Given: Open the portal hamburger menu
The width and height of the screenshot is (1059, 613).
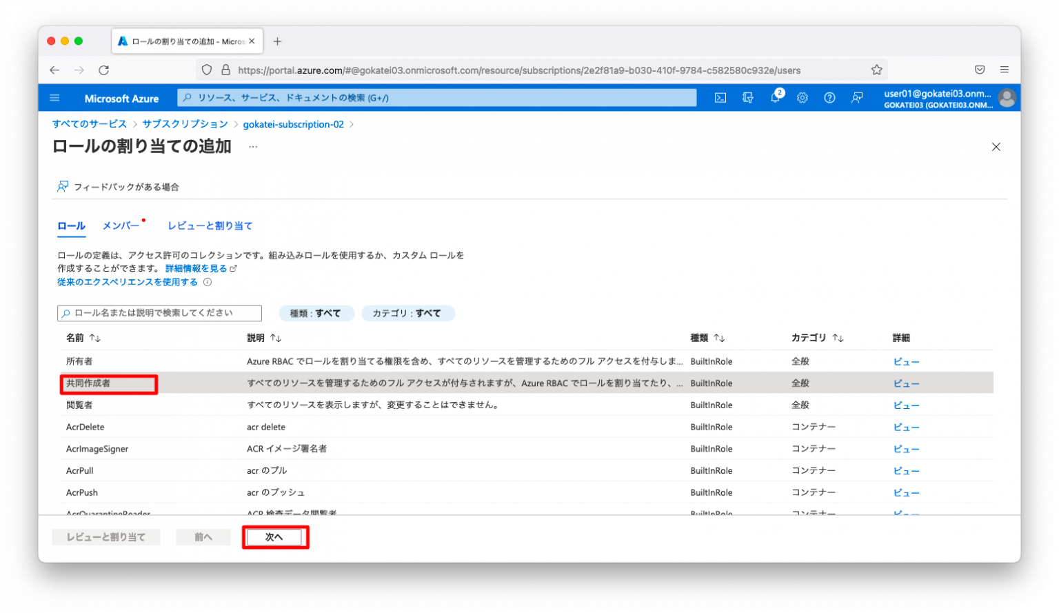Looking at the screenshot, I should tap(54, 97).
